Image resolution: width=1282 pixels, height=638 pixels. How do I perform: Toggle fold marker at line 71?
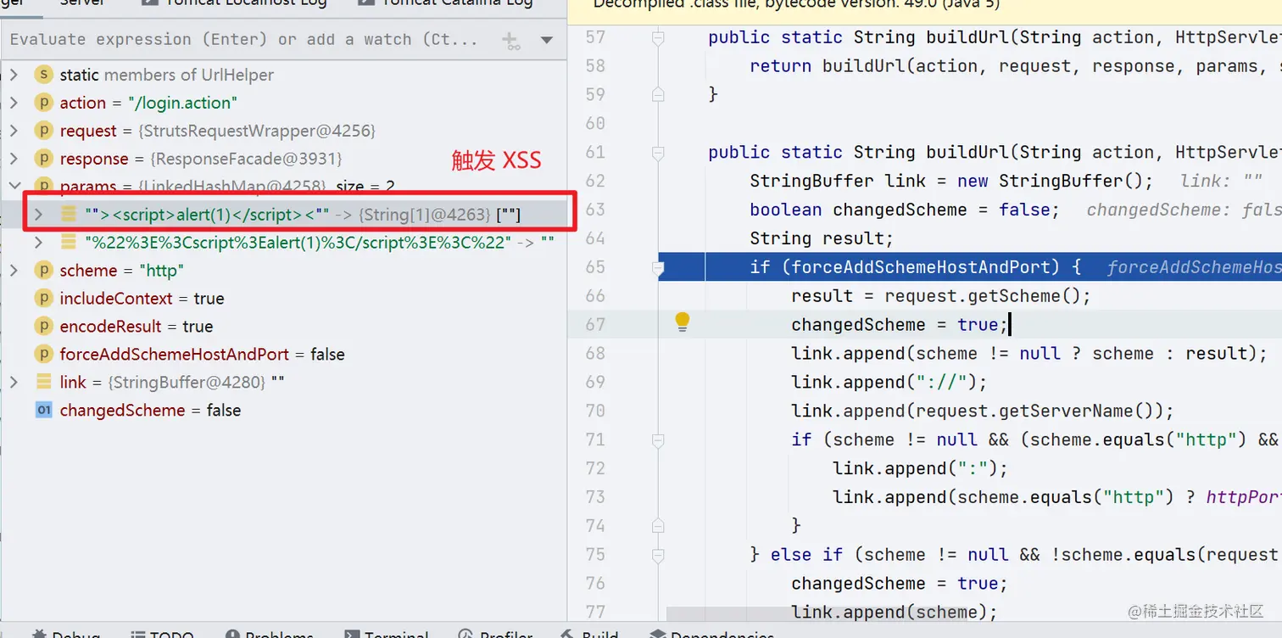pyautogui.click(x=658, y=439)
